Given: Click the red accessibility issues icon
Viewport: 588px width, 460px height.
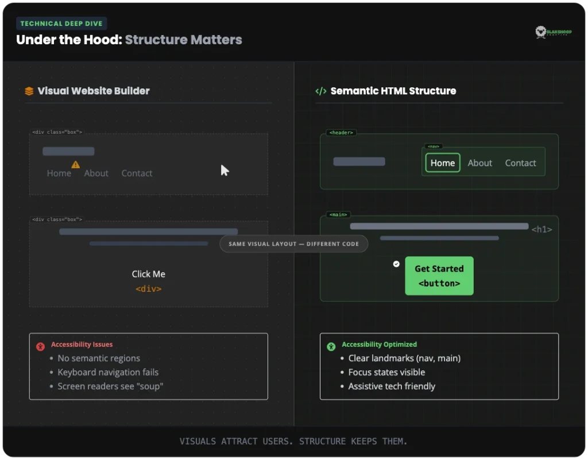Looking at the screenshot, I should [x=41, y=346].
